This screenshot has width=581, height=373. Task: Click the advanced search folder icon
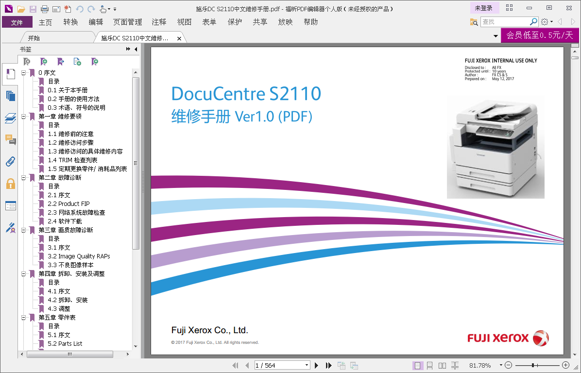click(x=474, y=22)
